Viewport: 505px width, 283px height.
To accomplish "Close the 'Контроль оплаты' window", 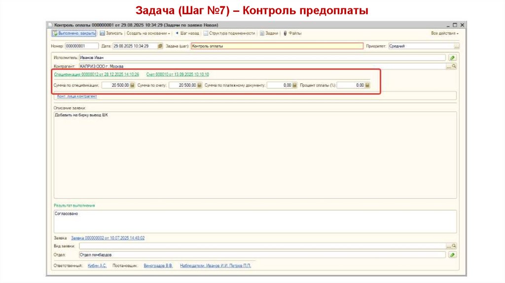I will click(x=462, y=25).
